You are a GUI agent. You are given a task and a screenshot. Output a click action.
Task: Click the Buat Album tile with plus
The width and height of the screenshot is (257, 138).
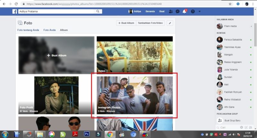tap(57, 55)
